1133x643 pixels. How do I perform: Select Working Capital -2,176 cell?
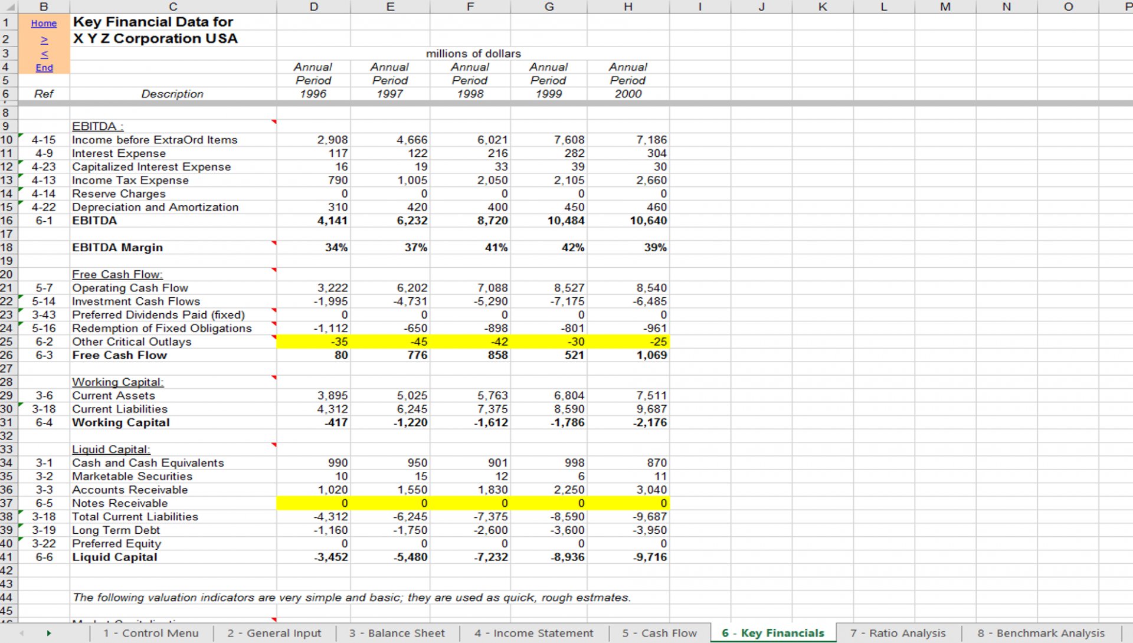point(628,422)
